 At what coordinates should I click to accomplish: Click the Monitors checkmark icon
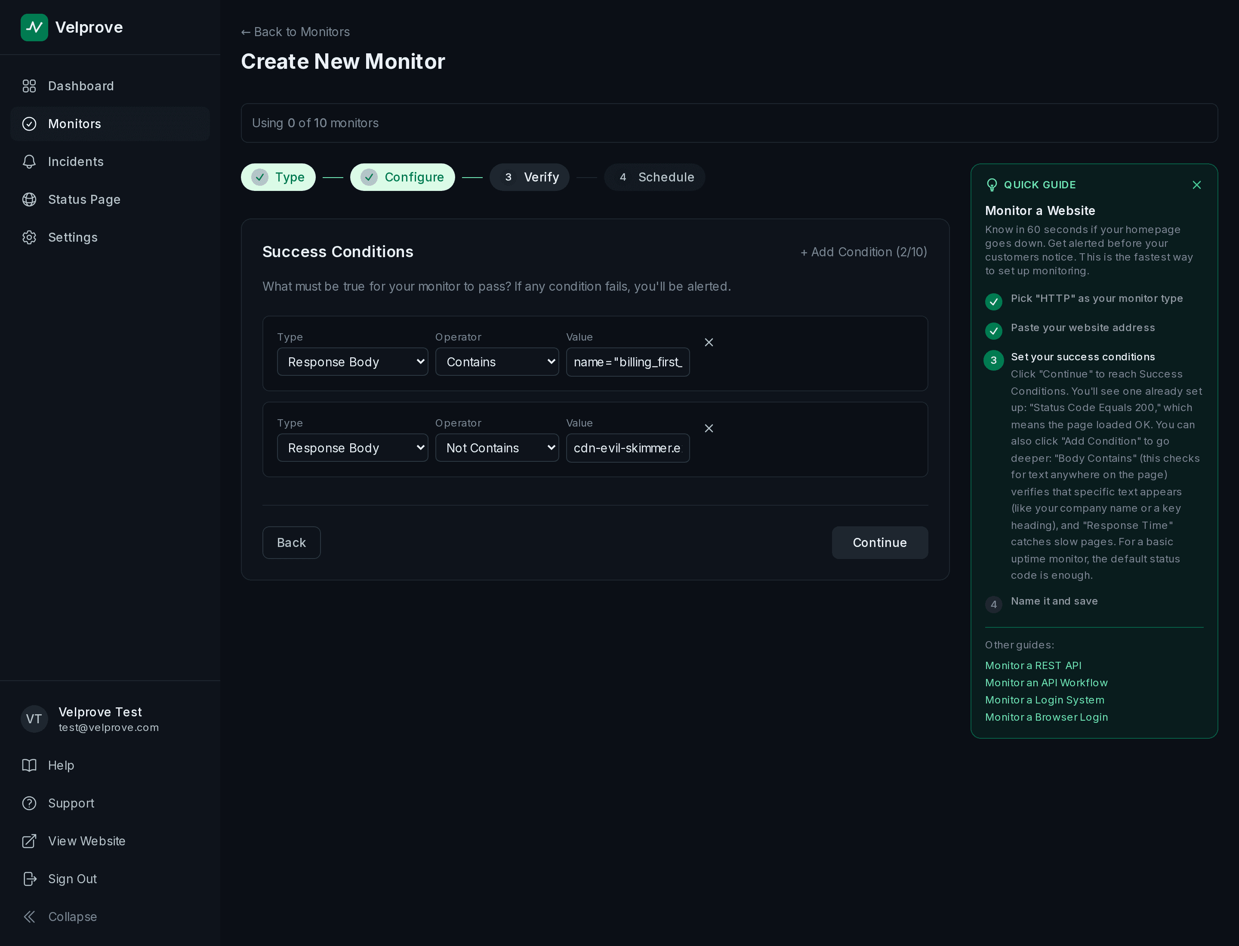(29, 124)
